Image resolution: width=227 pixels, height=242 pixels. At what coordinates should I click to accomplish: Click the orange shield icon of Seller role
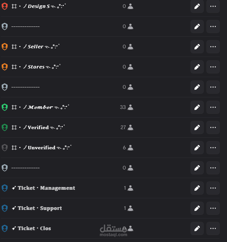coord(5,47)
